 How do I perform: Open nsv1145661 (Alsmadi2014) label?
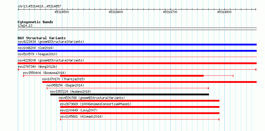(81, 116)
